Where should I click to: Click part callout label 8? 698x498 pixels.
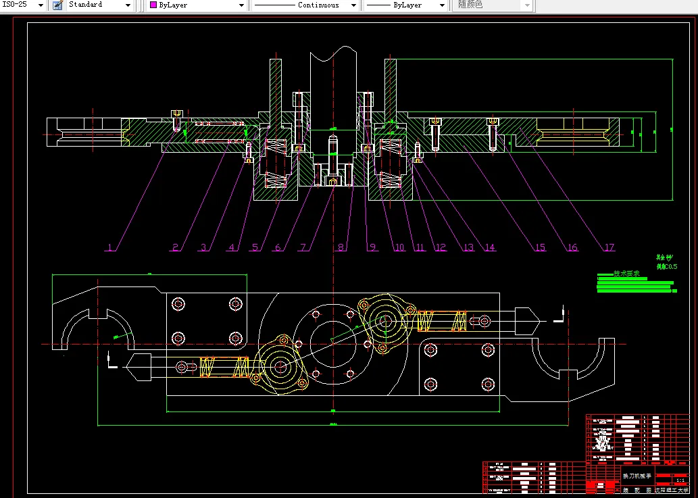point(341,247)
